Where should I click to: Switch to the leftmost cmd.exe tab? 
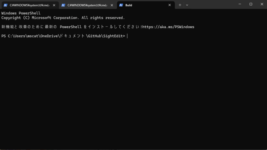tap(29, 5)
